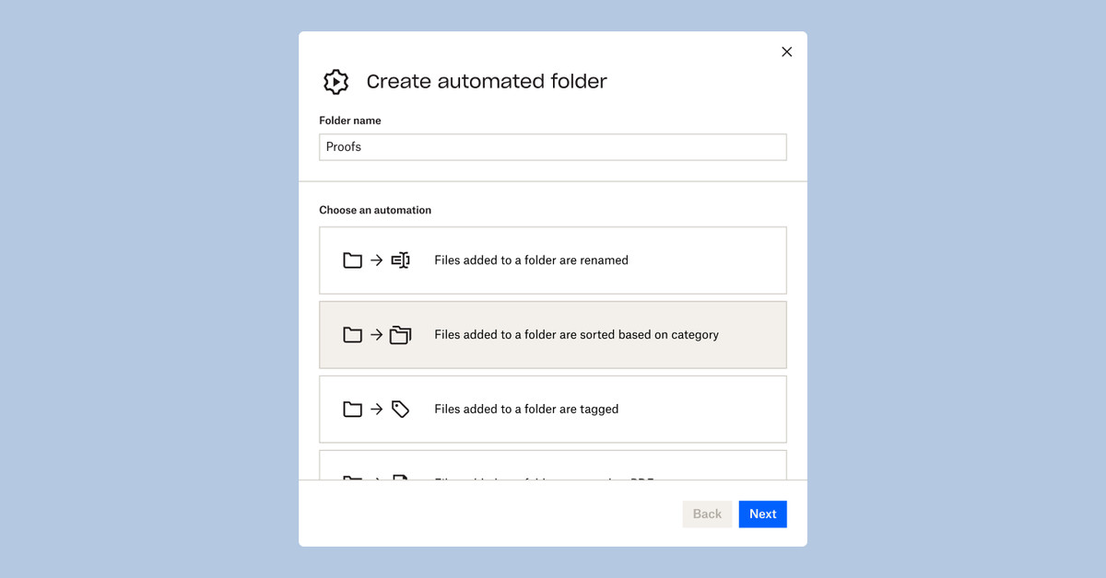Viewport: 1106px width, 578px height.
Task: Click arrow icon in the renamed row
Action: [x=376, y=260]
